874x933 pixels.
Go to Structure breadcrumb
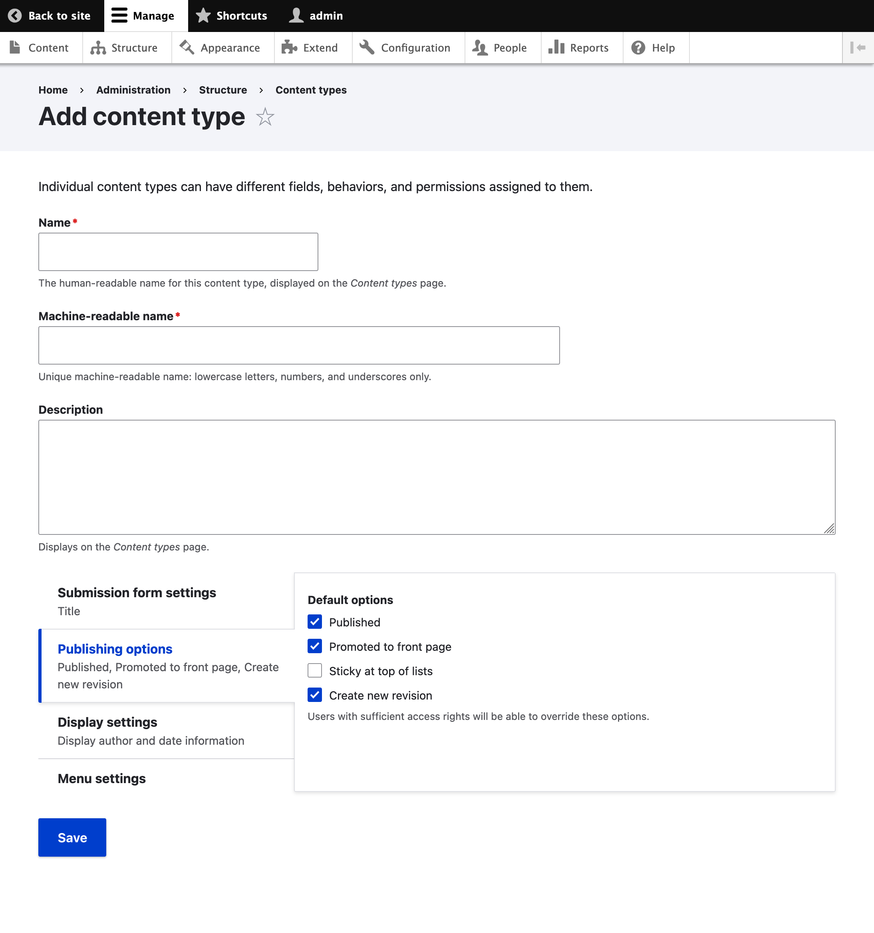pos(223,90)
